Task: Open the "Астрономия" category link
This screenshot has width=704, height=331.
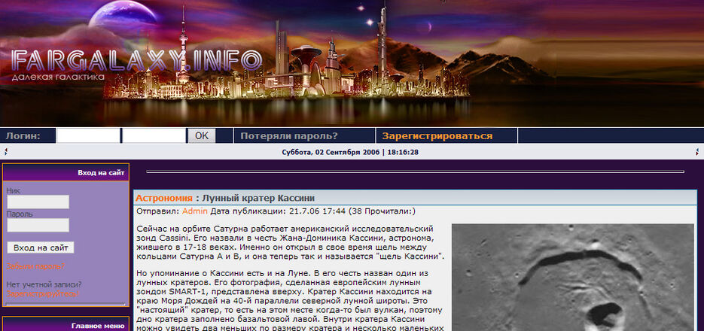Action: click(163, 198)
